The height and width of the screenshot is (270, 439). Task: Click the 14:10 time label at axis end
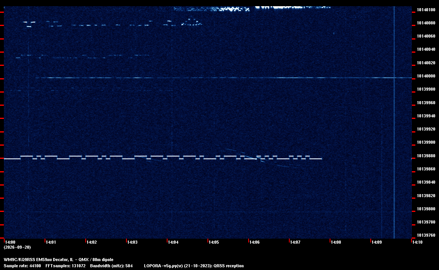(417, 242)
